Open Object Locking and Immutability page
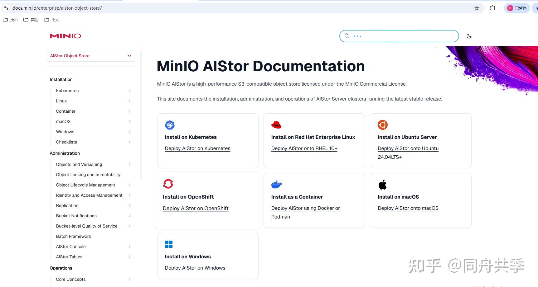Screen dimensions: 538x287 point(88,175)
